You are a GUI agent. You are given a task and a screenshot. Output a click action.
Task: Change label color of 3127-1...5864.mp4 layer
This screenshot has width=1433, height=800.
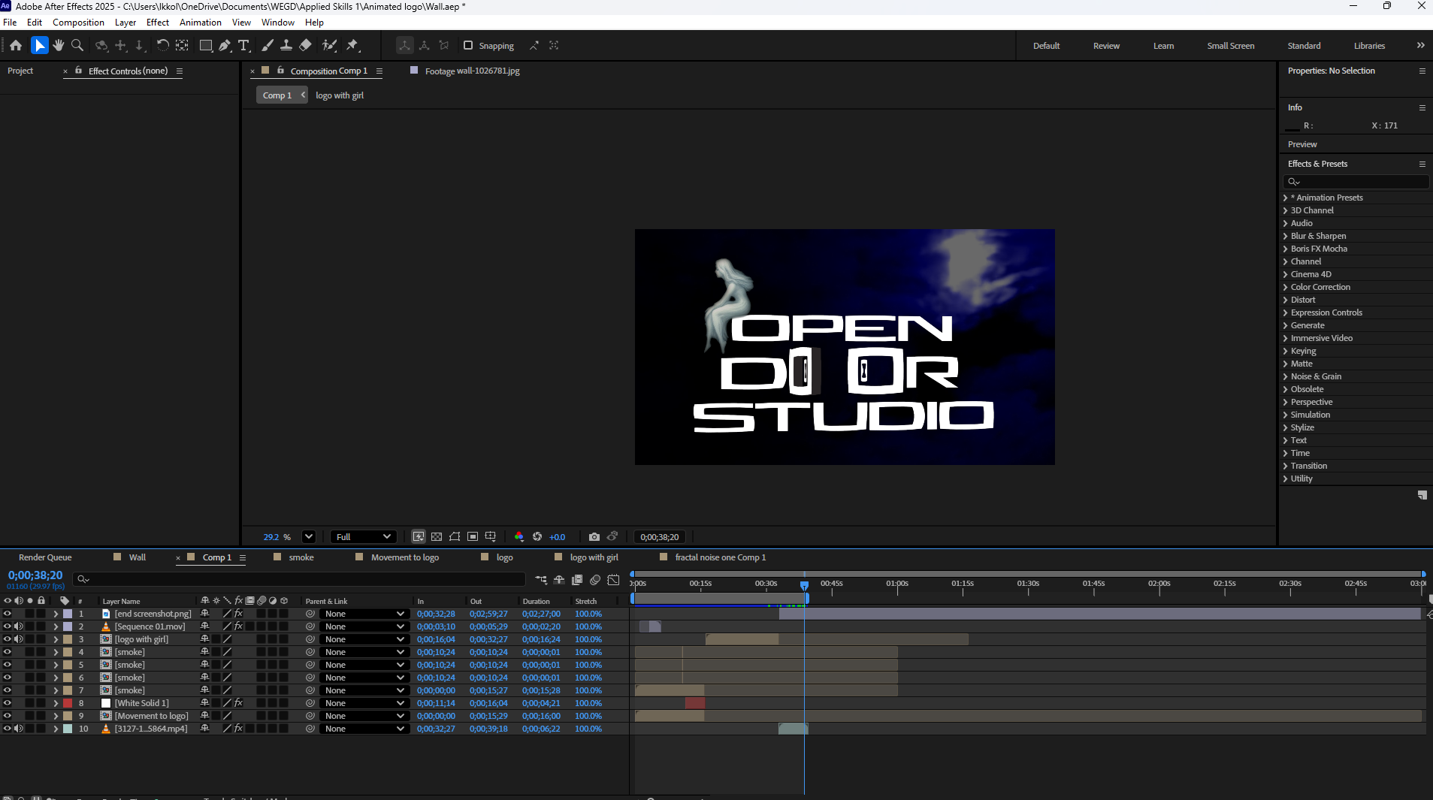68,729
